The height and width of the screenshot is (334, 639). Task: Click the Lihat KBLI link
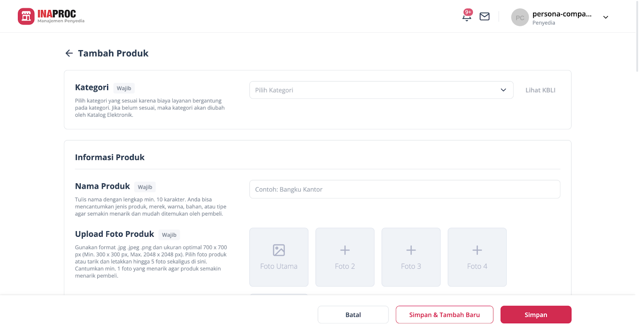(540, 90)
